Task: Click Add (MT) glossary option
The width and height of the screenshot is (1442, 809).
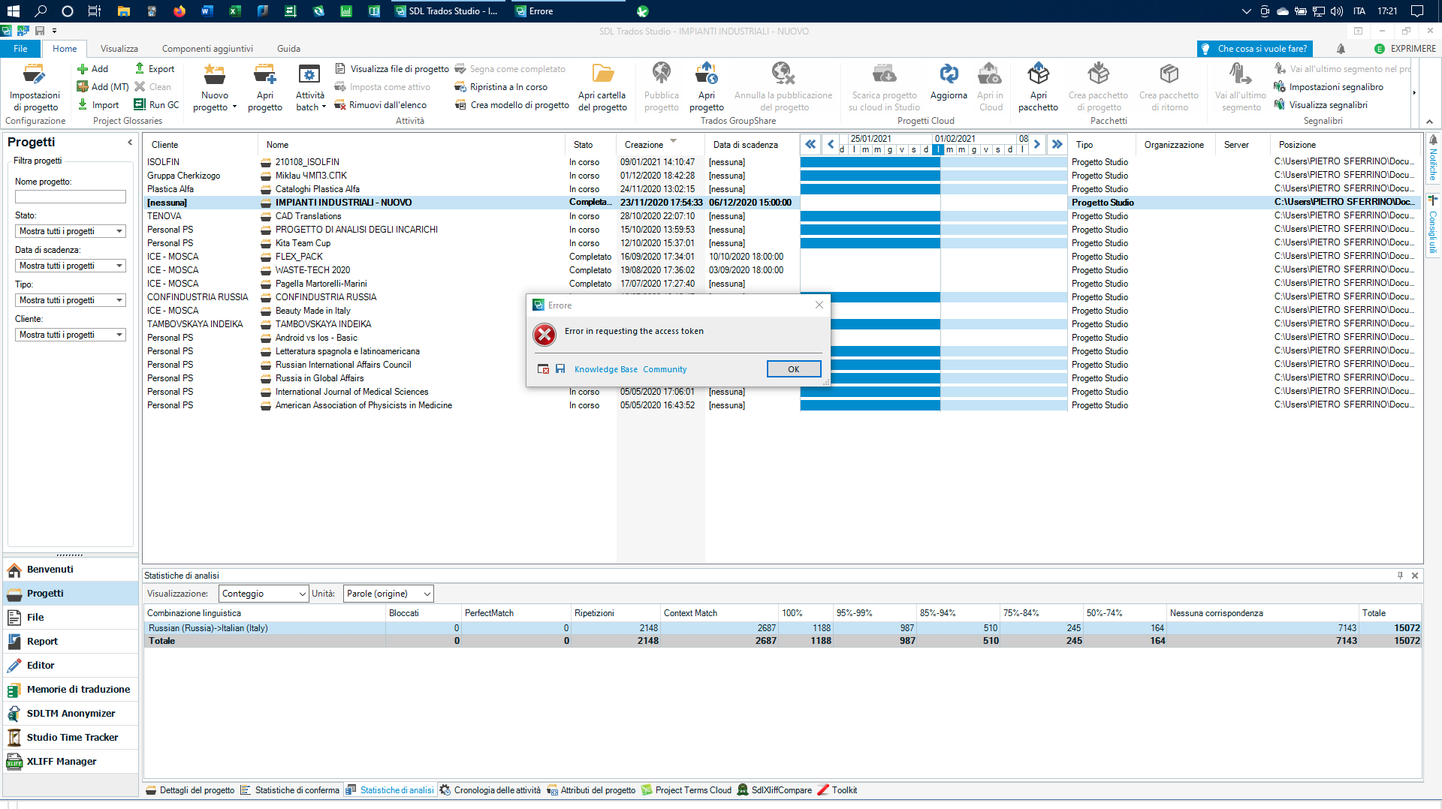Action: [x=103, y=86]
